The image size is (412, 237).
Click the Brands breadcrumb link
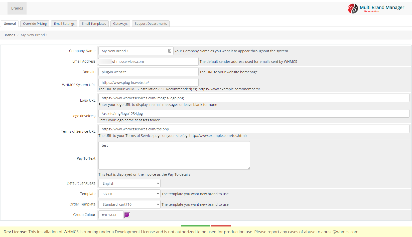[9, 35]
